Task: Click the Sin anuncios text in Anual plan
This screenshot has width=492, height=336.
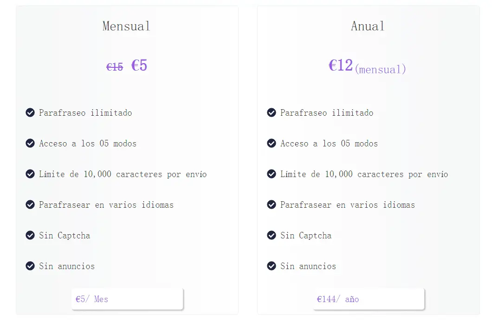Action: click(308, 266)
